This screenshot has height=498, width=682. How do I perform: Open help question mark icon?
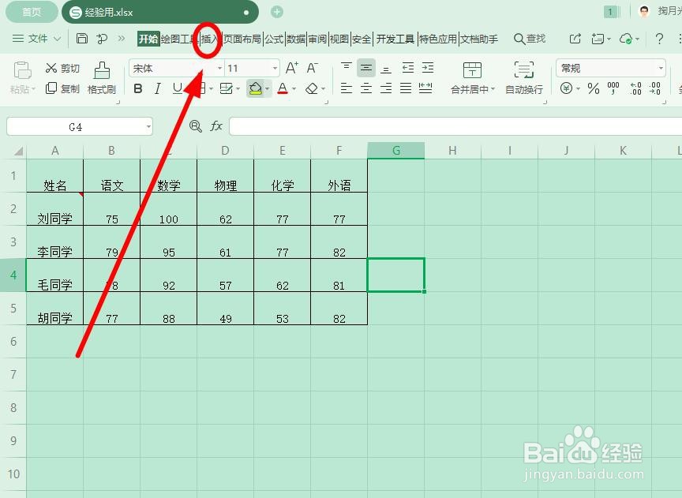[x=659, y=39]
